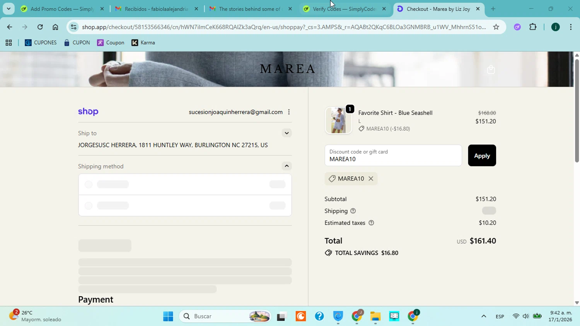Open the browser extensions puzzle icon
The height and width of the screenshot is (326, 580).
533,27
